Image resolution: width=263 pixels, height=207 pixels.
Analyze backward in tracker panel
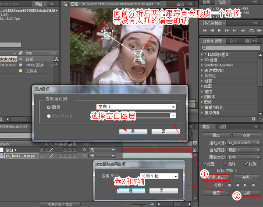click(x=237, y=185)
